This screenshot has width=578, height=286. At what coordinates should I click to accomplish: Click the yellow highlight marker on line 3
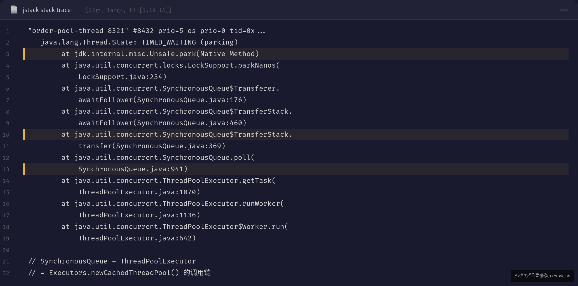point(24,54)
